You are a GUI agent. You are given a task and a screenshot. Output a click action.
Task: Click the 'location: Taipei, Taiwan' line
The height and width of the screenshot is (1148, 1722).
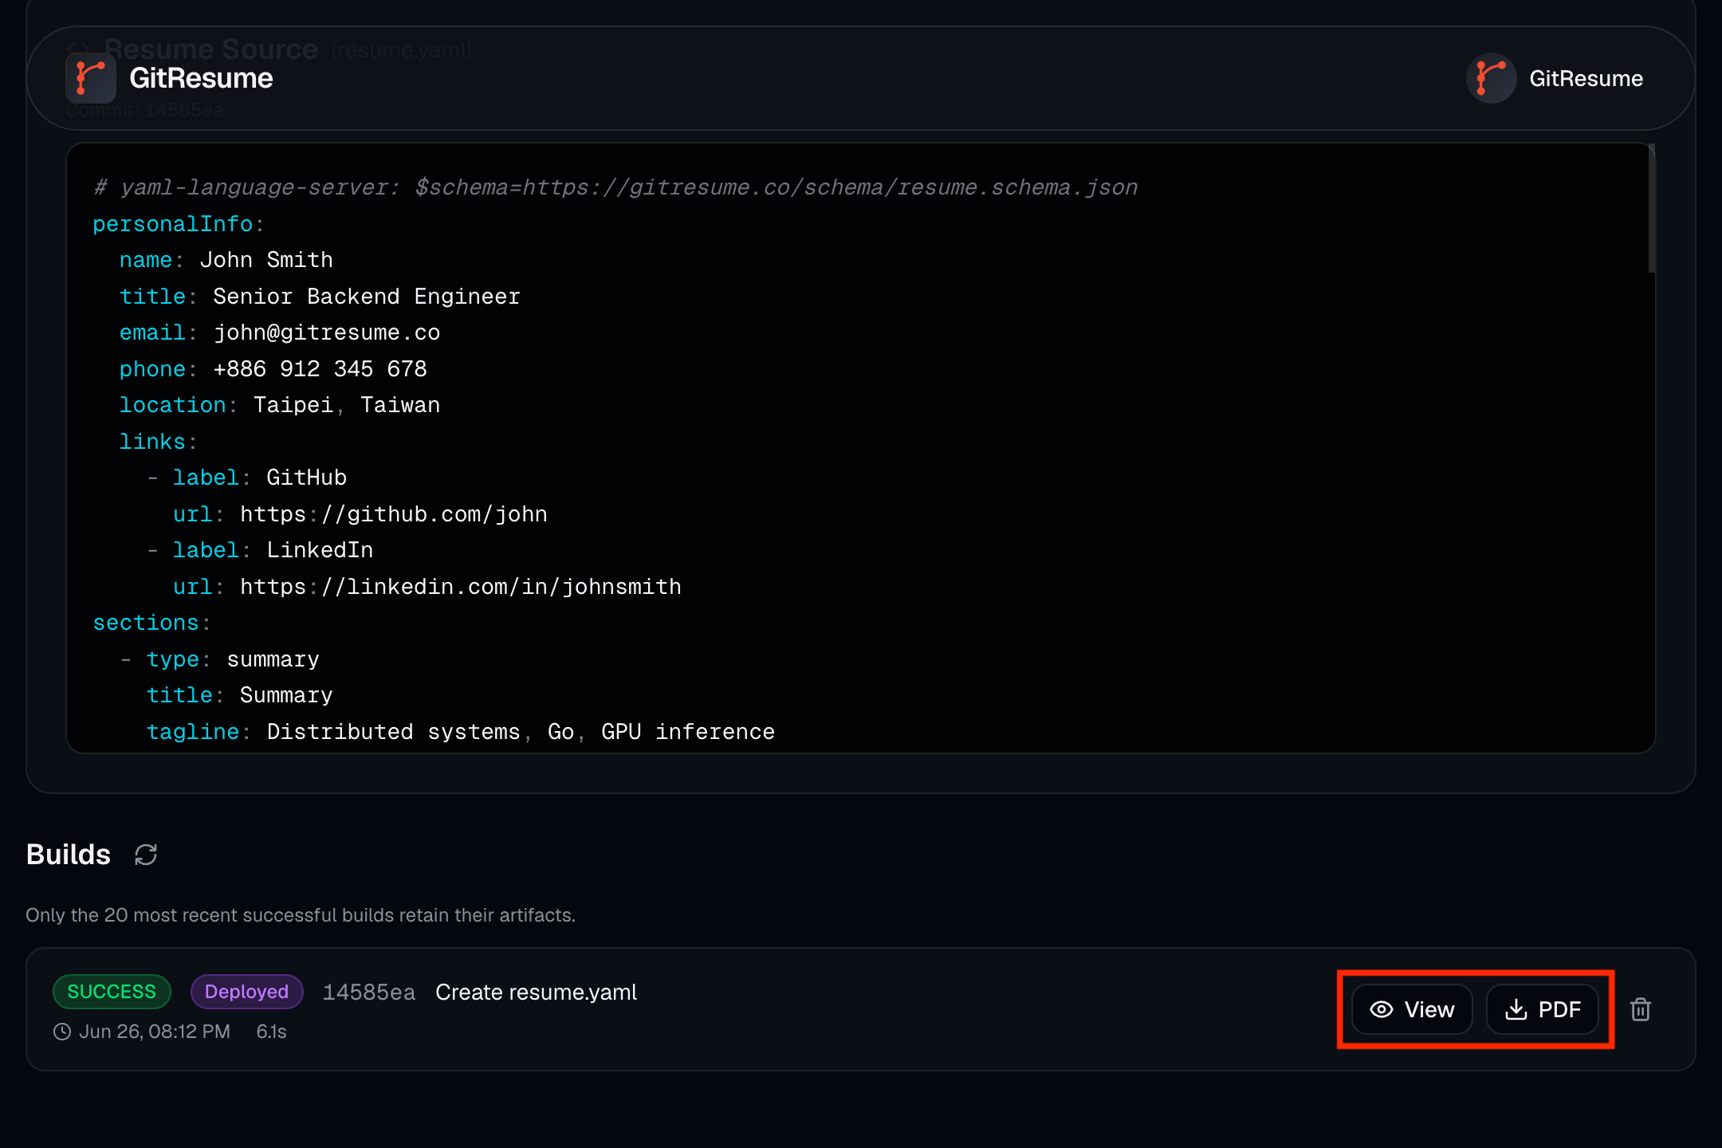[280, 405]
